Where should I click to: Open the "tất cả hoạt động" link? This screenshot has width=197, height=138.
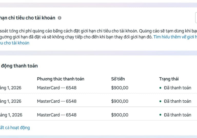pyautogui.click(x=15, y=128)
